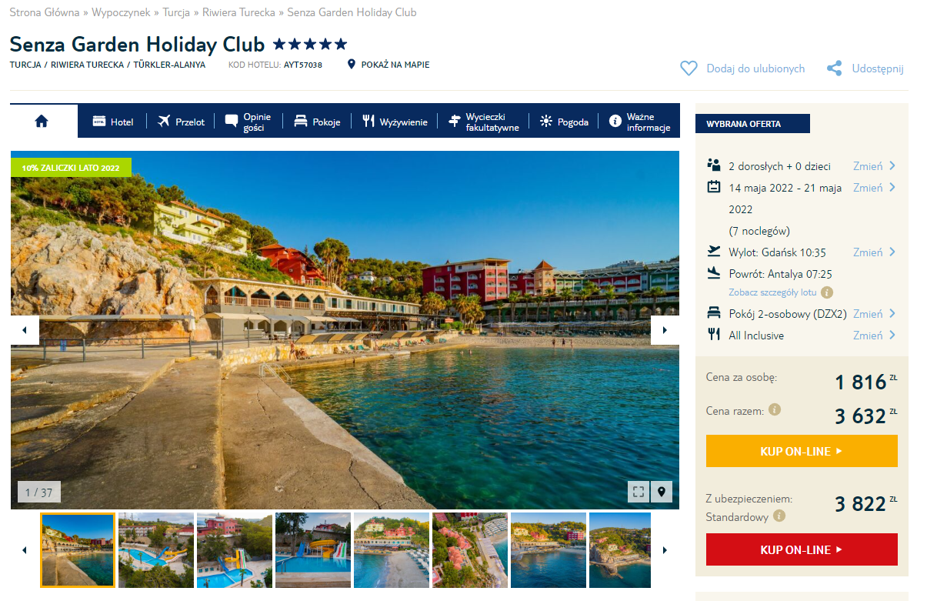Expand Zmień for room type DZX2
Viewport: 927px width, 601px height.
tap(874, 313)
